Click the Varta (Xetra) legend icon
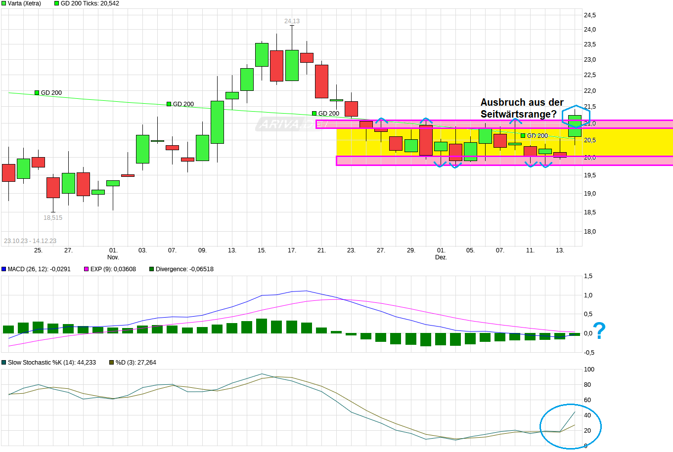This screenshot has width=673, height=452. tap(4, 3)
